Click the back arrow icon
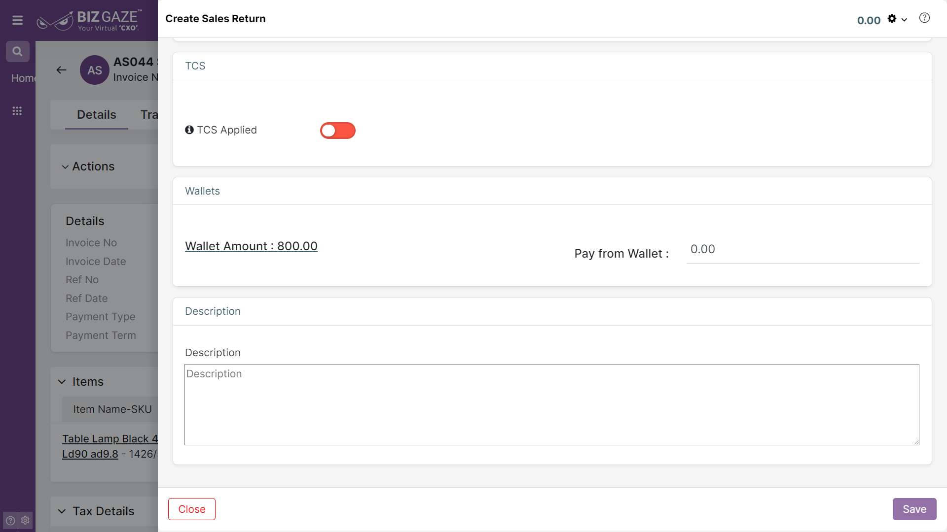Screen dimensions: 947x532 61,70
